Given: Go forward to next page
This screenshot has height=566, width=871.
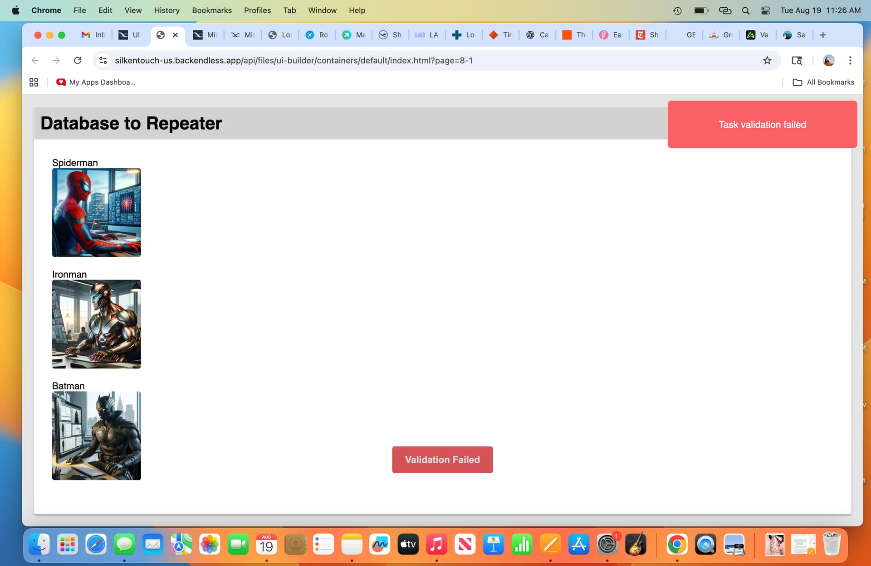Looking at the screenshot, I should pos(56,60).
